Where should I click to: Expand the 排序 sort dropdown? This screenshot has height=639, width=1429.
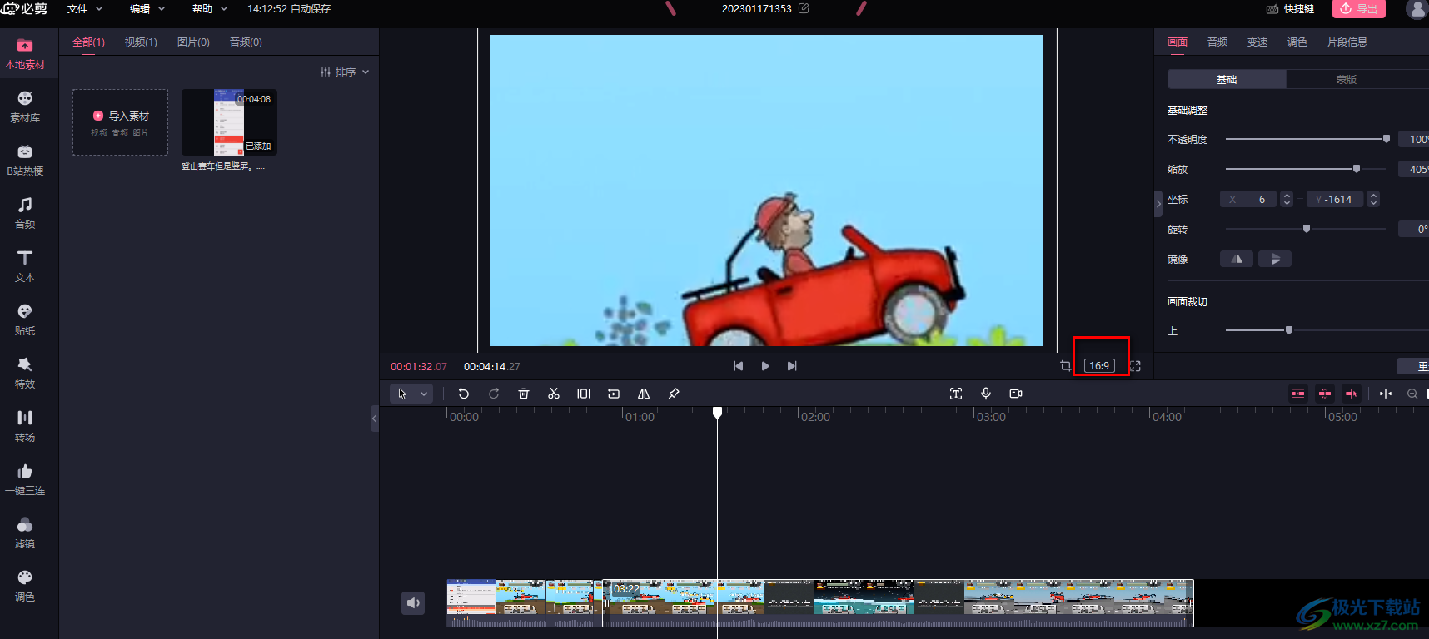coord(345,72)
